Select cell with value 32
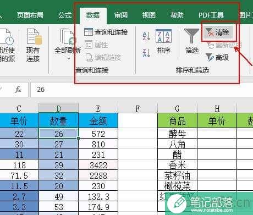The image size is (253, 215). (x=58, y=175)
